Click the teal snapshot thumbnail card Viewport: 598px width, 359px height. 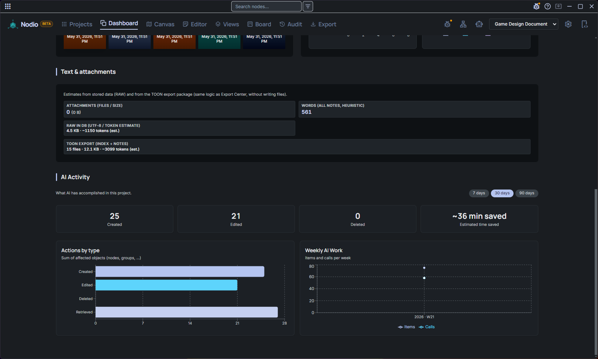(219, 42)
